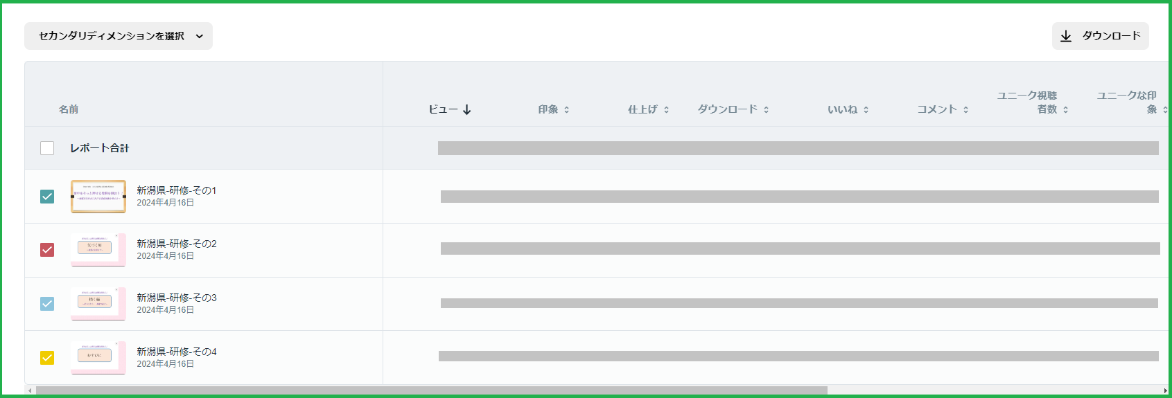The width and height of the screenshot is (1172, 398).
Task: Uncheck the red 新潟県-研修-その2 checkbox
Action: click(47, 250)
